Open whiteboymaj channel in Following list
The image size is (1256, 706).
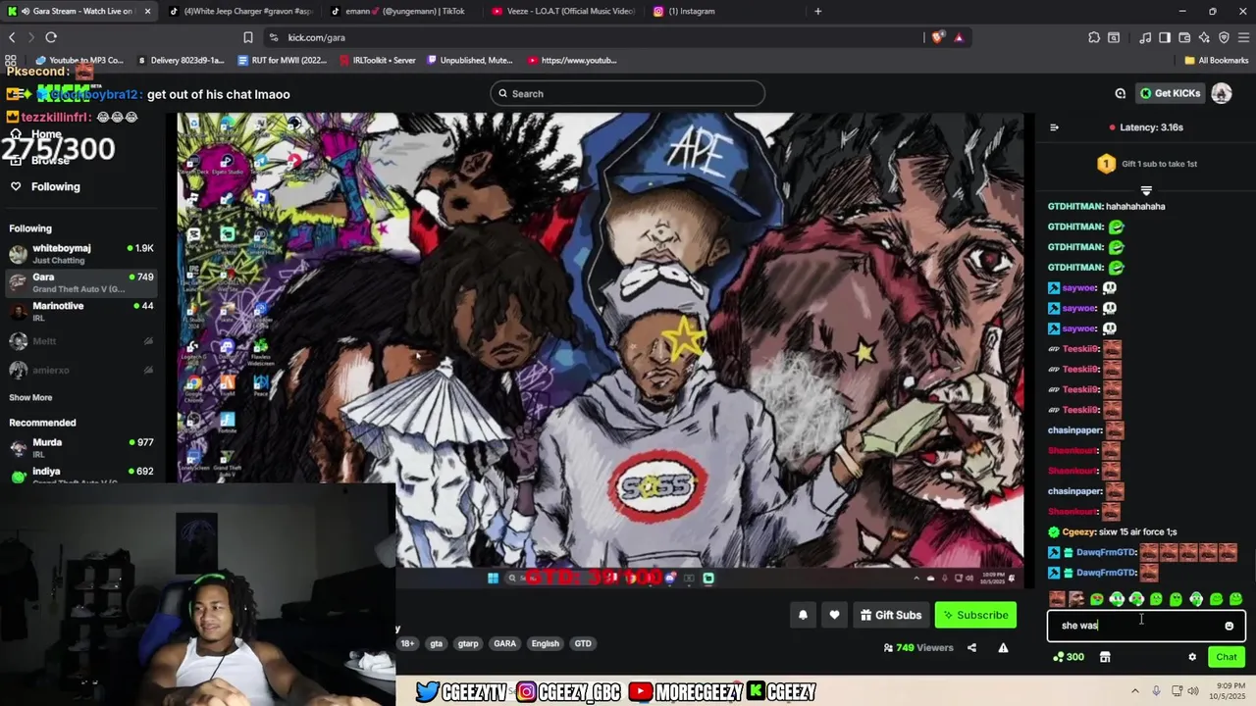[80, 253]
